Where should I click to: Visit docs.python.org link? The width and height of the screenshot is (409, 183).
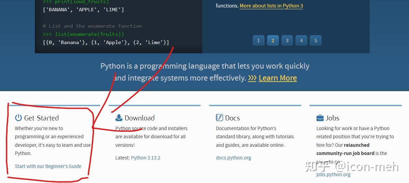(x=233, y=158)
